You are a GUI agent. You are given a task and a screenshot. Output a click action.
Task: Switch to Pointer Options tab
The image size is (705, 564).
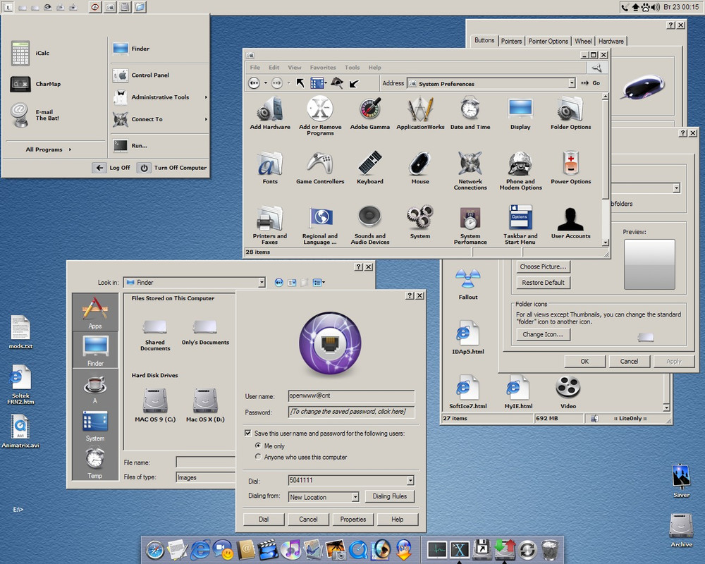pyautogui.click(x=548, y=41)
